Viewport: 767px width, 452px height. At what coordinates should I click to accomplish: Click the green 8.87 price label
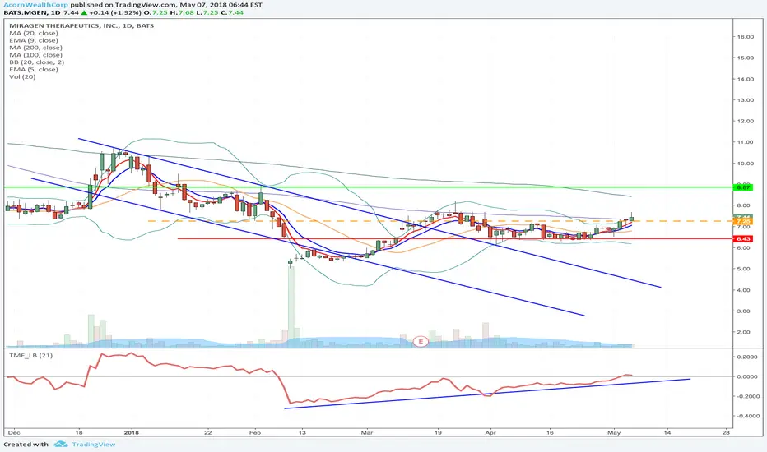point(743,187)
